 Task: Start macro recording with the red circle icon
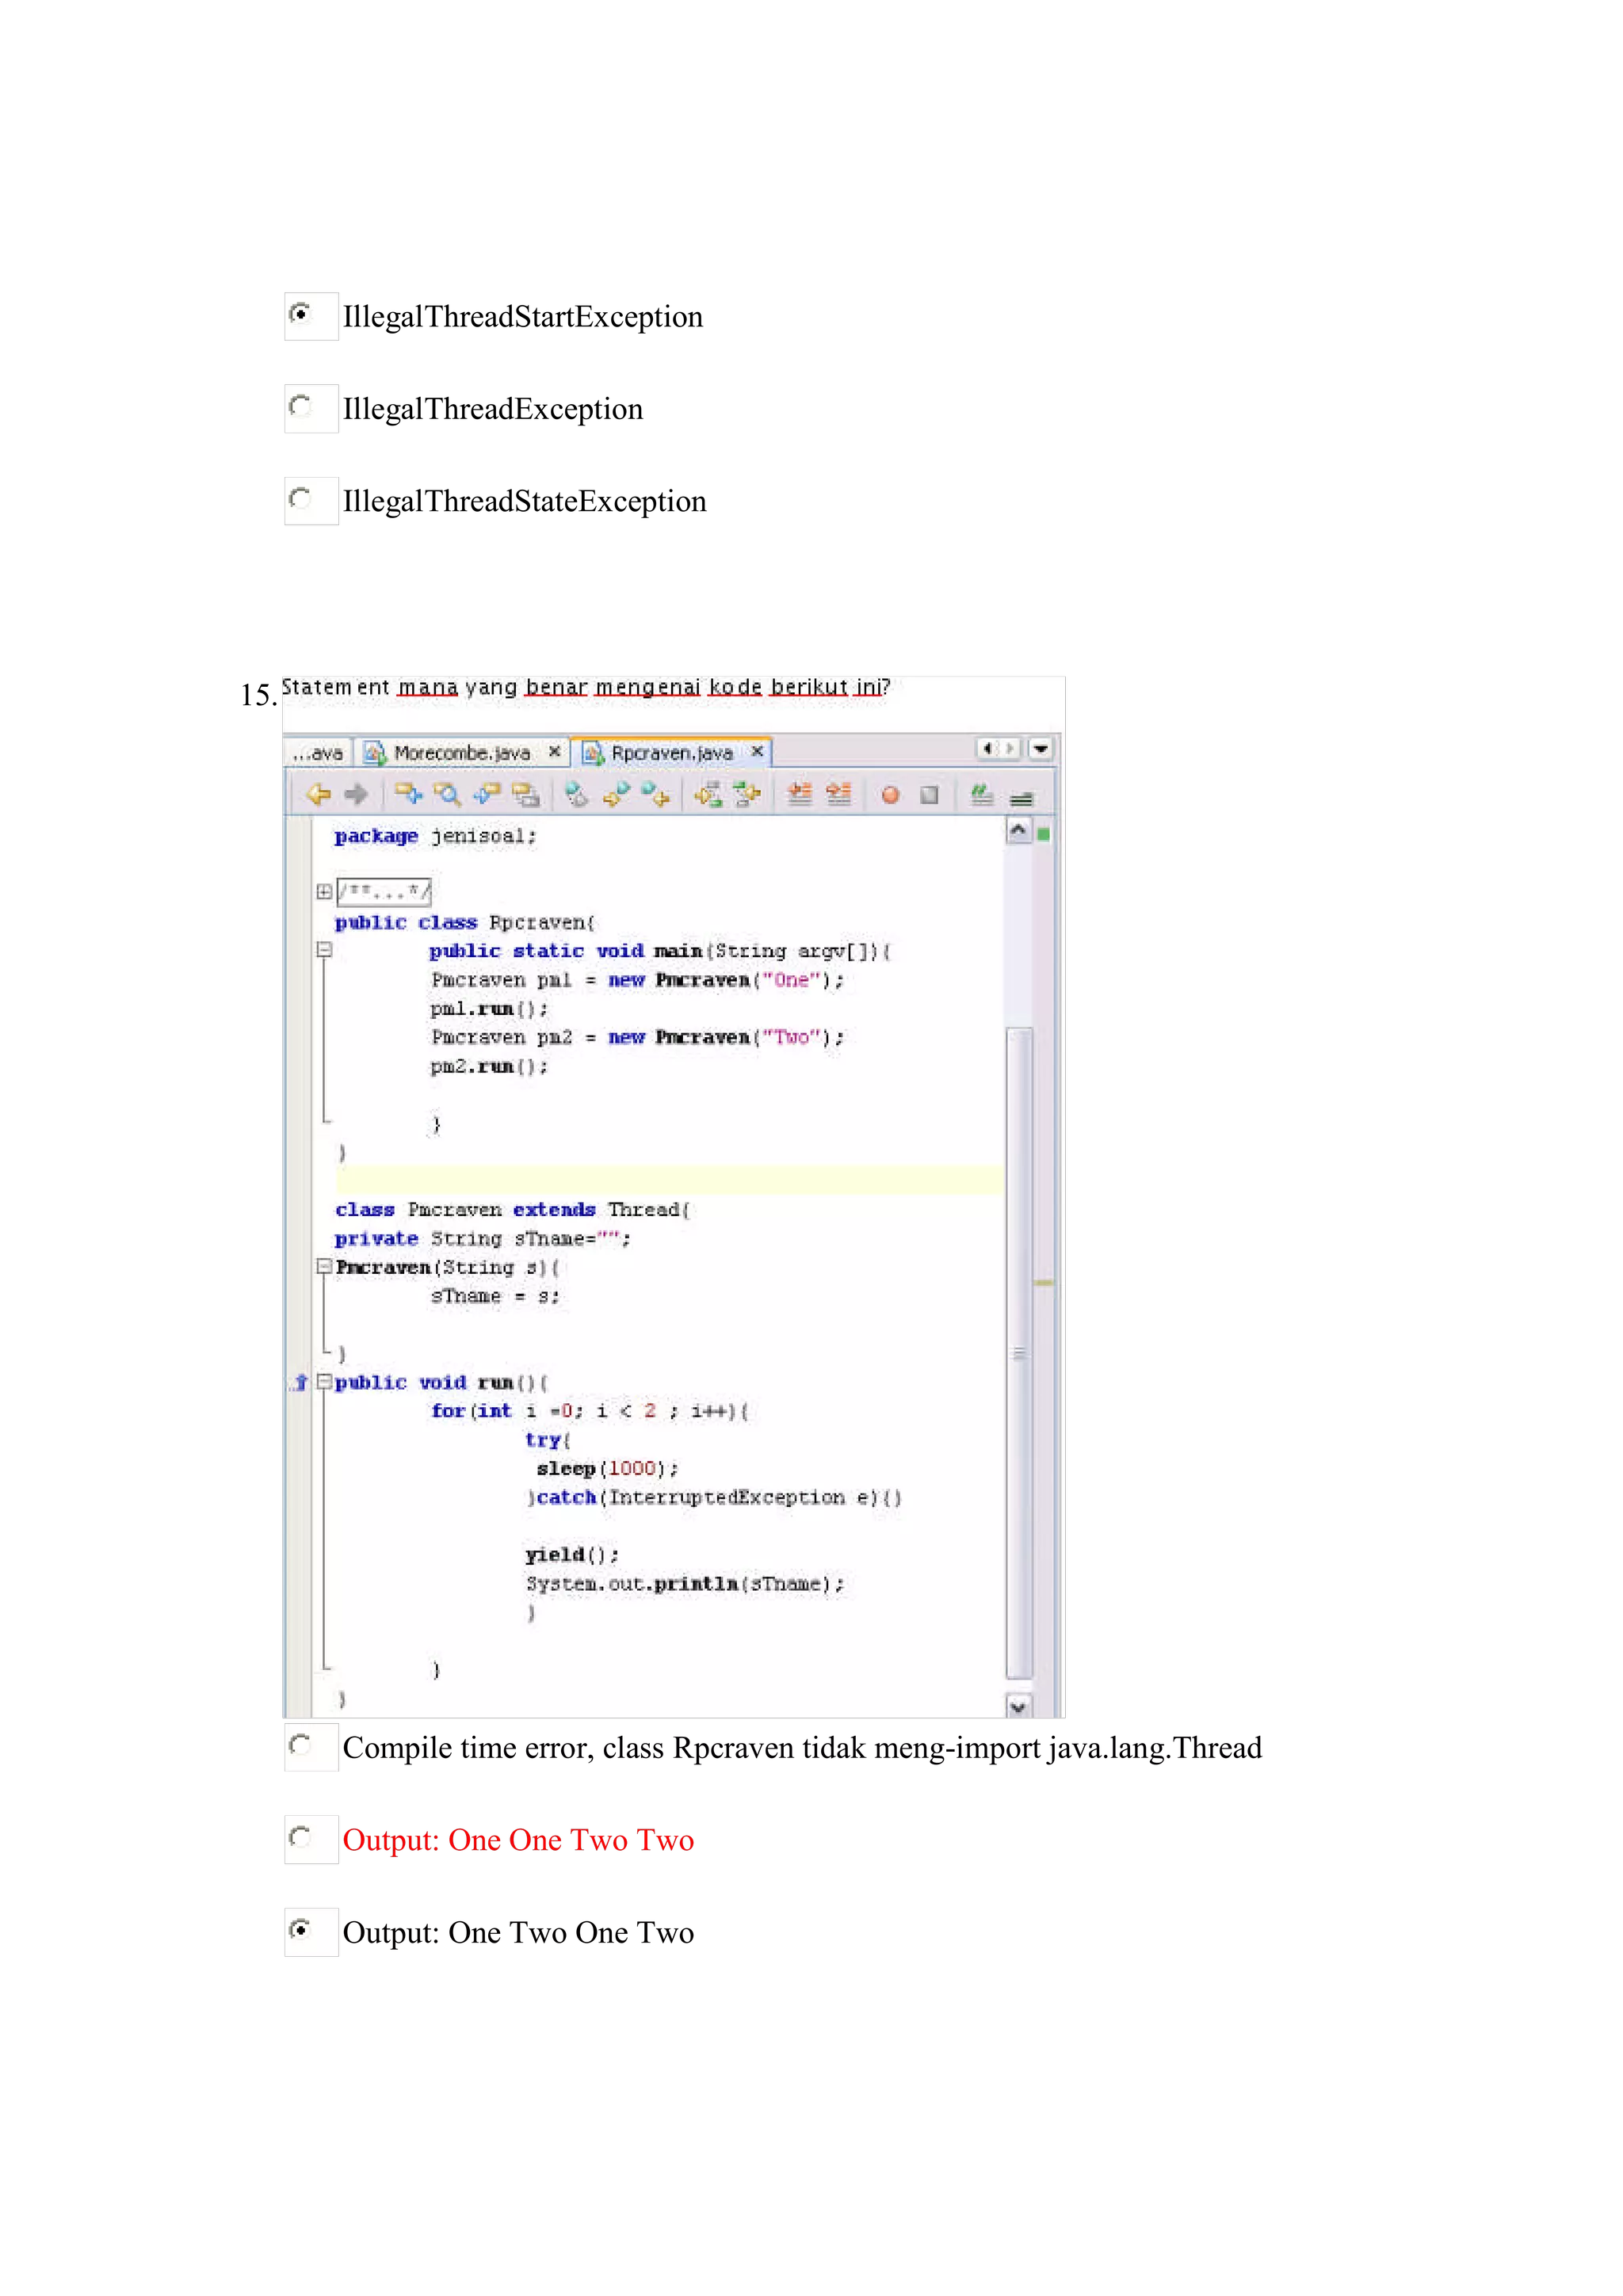coord(890,795)
